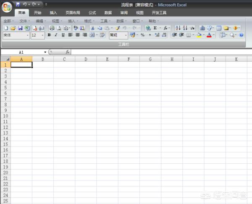The height and width of the screenshot is (204, 252).
Task: Click the Save icon in the toolbar
Action: 20,28
